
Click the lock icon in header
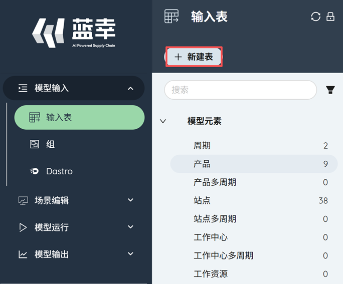pyautogui.click(x=330, y=17)
